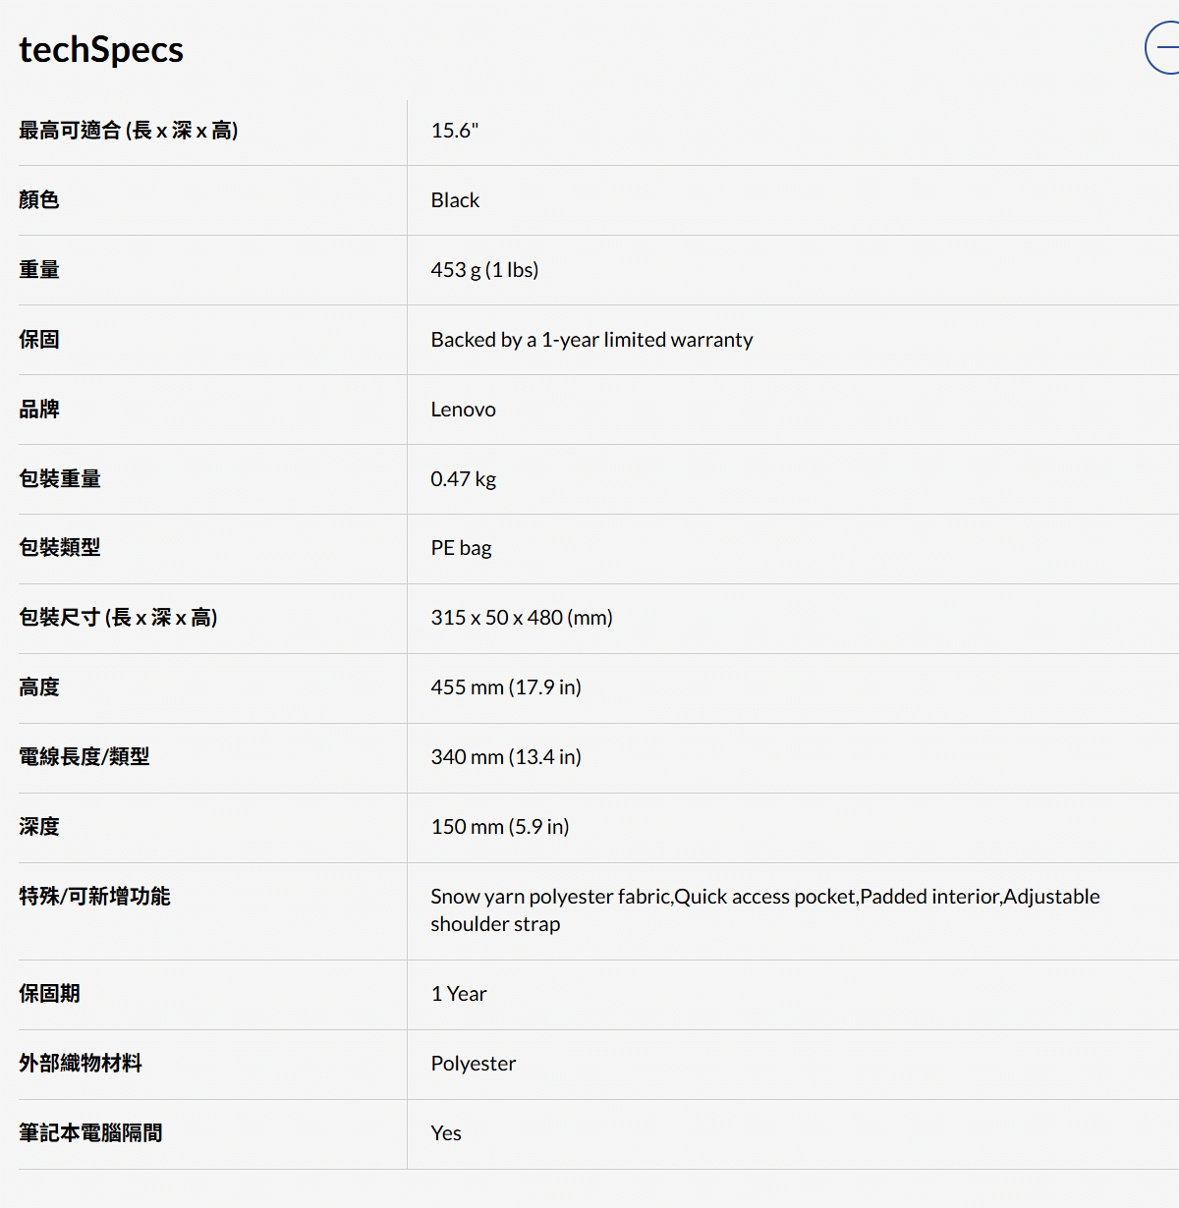Click the 特殊/可新增功能 row label
The height and width of the screenshot is (1208, 1179).
coord(94,897)
